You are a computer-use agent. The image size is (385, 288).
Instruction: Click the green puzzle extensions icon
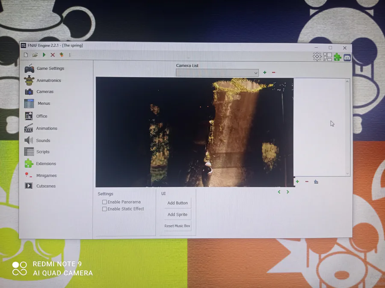[x=338, y=57]
